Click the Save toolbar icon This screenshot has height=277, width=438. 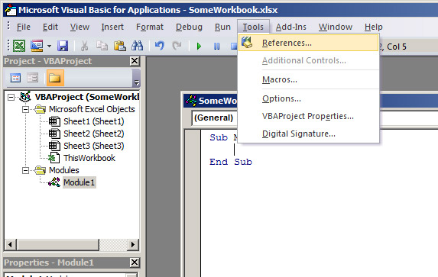point(63,46)
